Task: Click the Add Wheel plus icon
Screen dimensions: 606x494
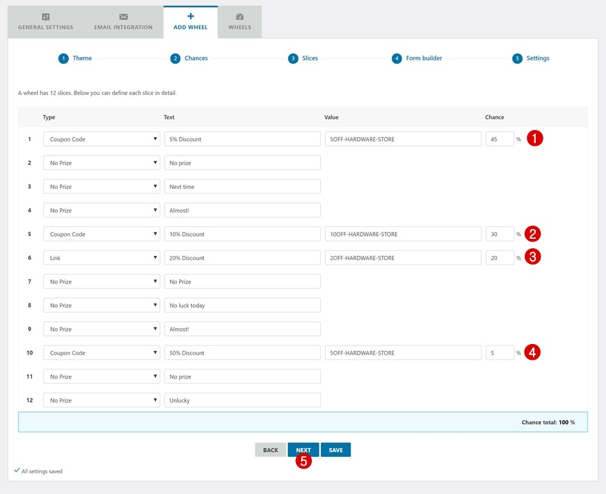Action: 191,16
